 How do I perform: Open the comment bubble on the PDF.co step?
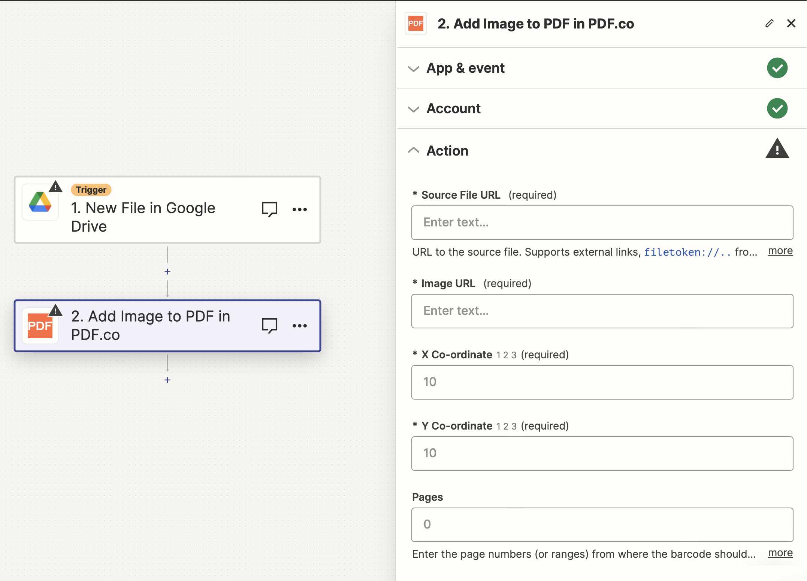pyautogui.click(x=269, y=325)
